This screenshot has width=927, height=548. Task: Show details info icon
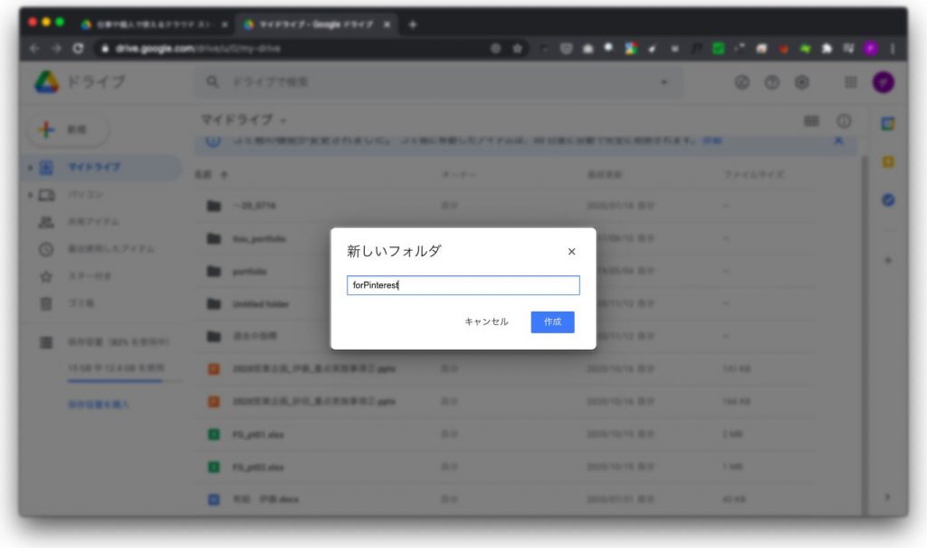(x=844, y=120)
